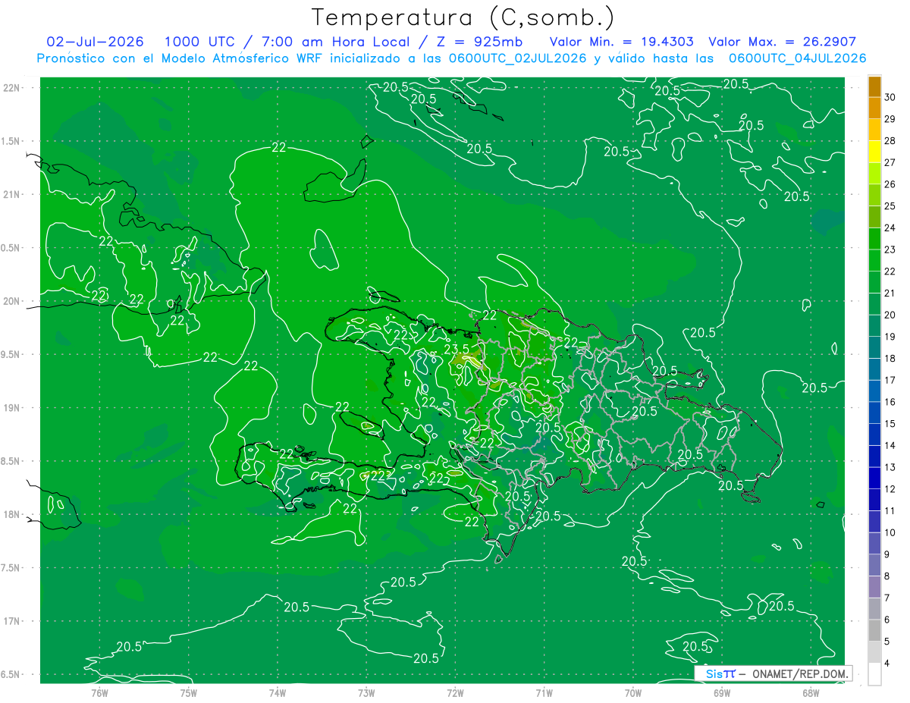Click the "22N" latitude axis label

tap(11, 88)
